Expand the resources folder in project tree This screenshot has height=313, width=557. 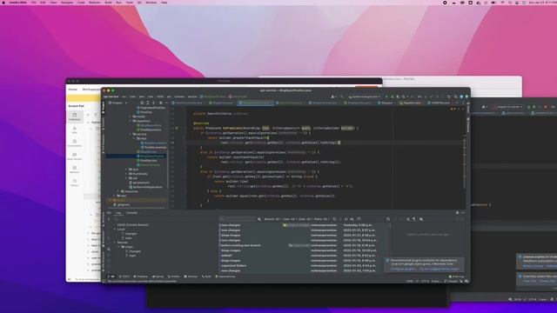(x=118, y=191)
